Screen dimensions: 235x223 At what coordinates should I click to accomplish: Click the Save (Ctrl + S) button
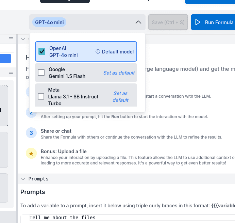click(x=168, y=22)
